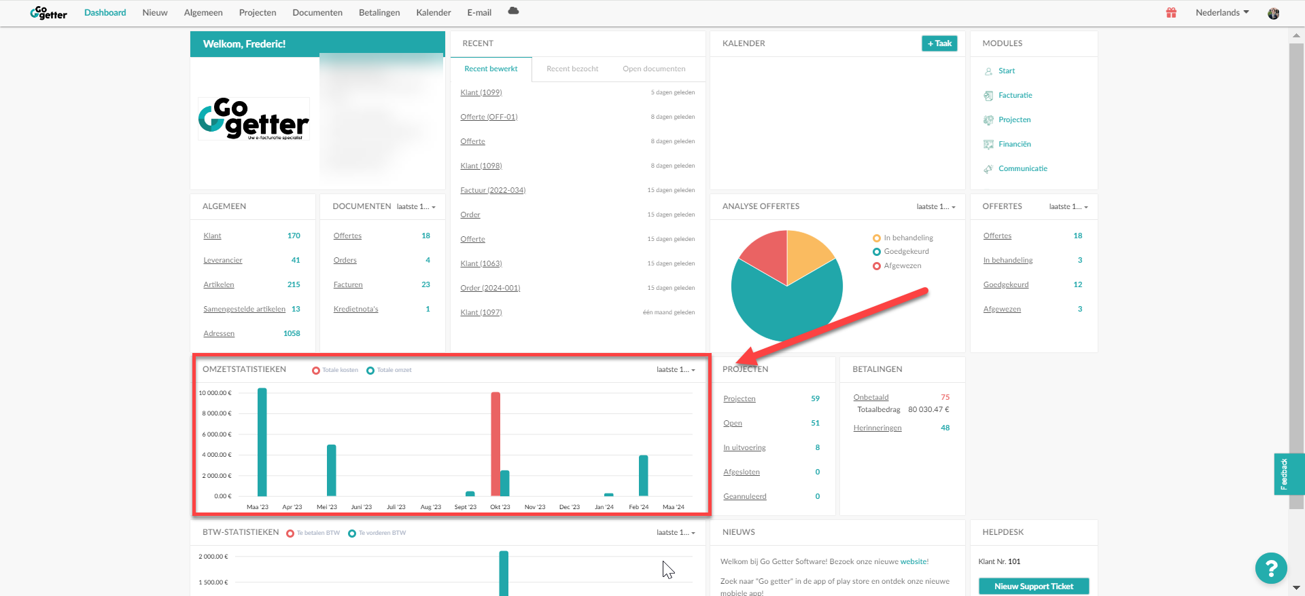Open Factuur (2022-034) recent item
Image resolution: width=1305 pixels, height=596 pixels.
[x=493, y=190]
